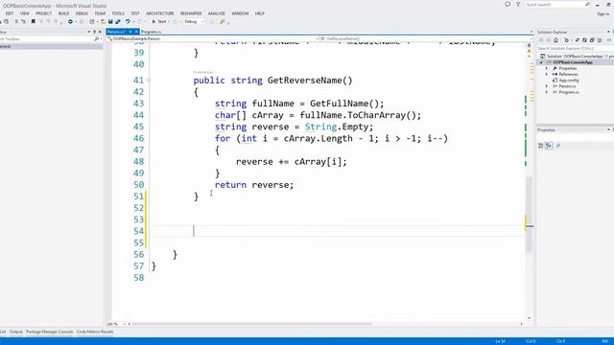
Task: Open the TEST menu
Action: pyautogui.click(x=135, y=13)
